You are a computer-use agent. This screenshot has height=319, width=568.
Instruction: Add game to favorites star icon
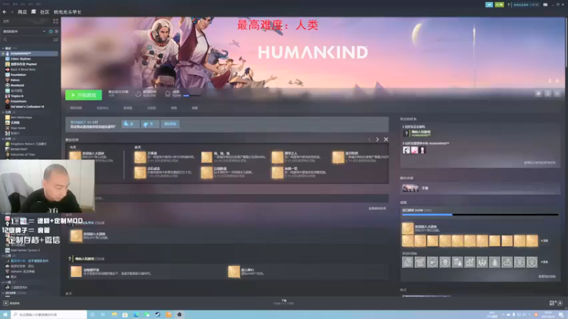557,94
